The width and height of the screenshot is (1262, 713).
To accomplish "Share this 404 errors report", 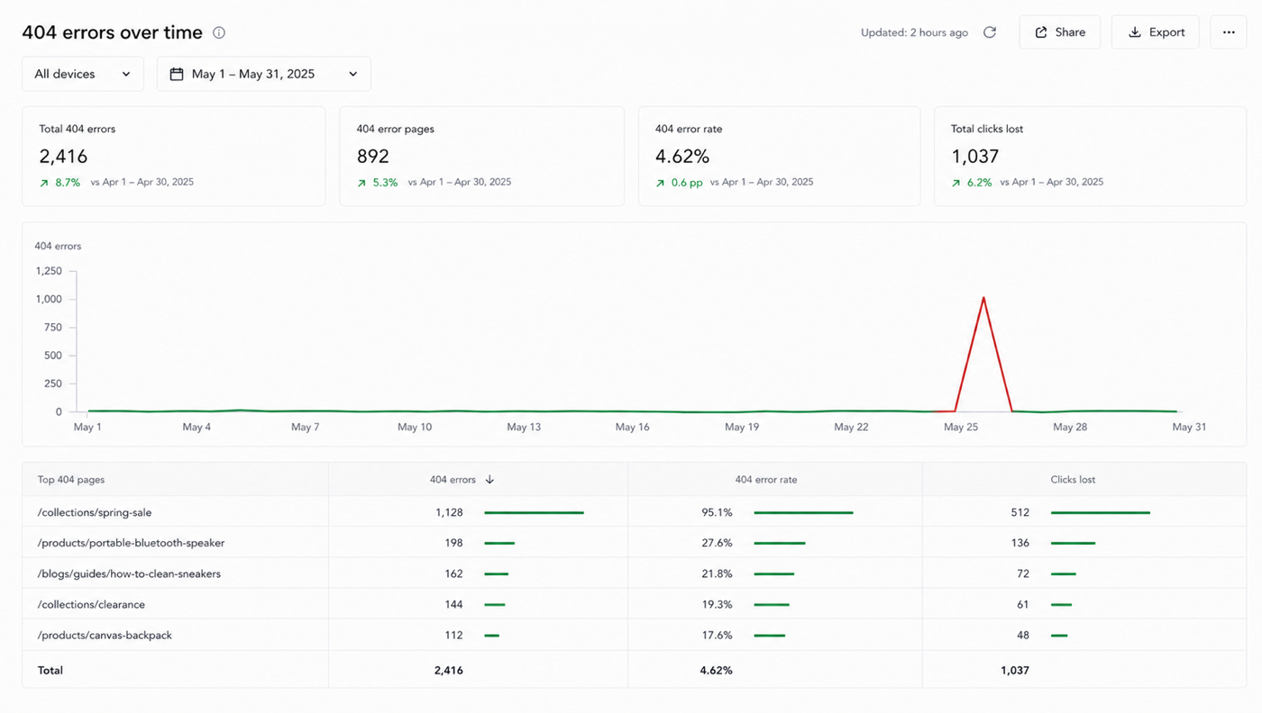I will coord(1060,32).
